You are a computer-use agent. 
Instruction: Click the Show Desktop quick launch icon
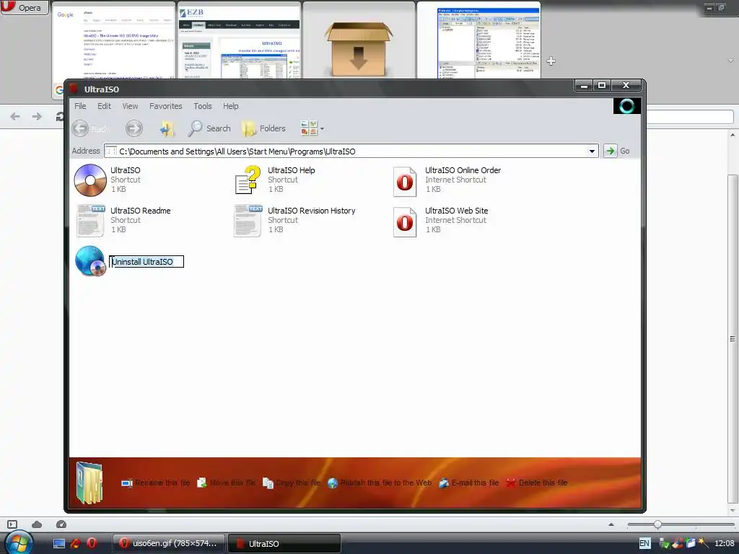[59, 543]
